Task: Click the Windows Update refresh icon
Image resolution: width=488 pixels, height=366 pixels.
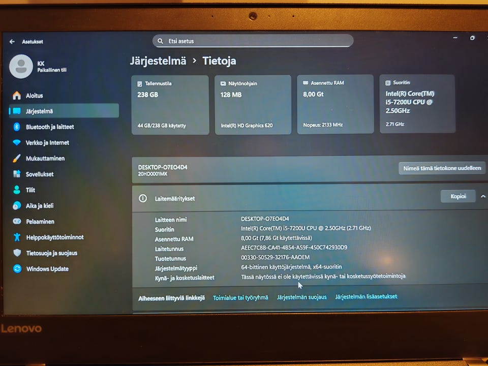Action: (17, 268)
